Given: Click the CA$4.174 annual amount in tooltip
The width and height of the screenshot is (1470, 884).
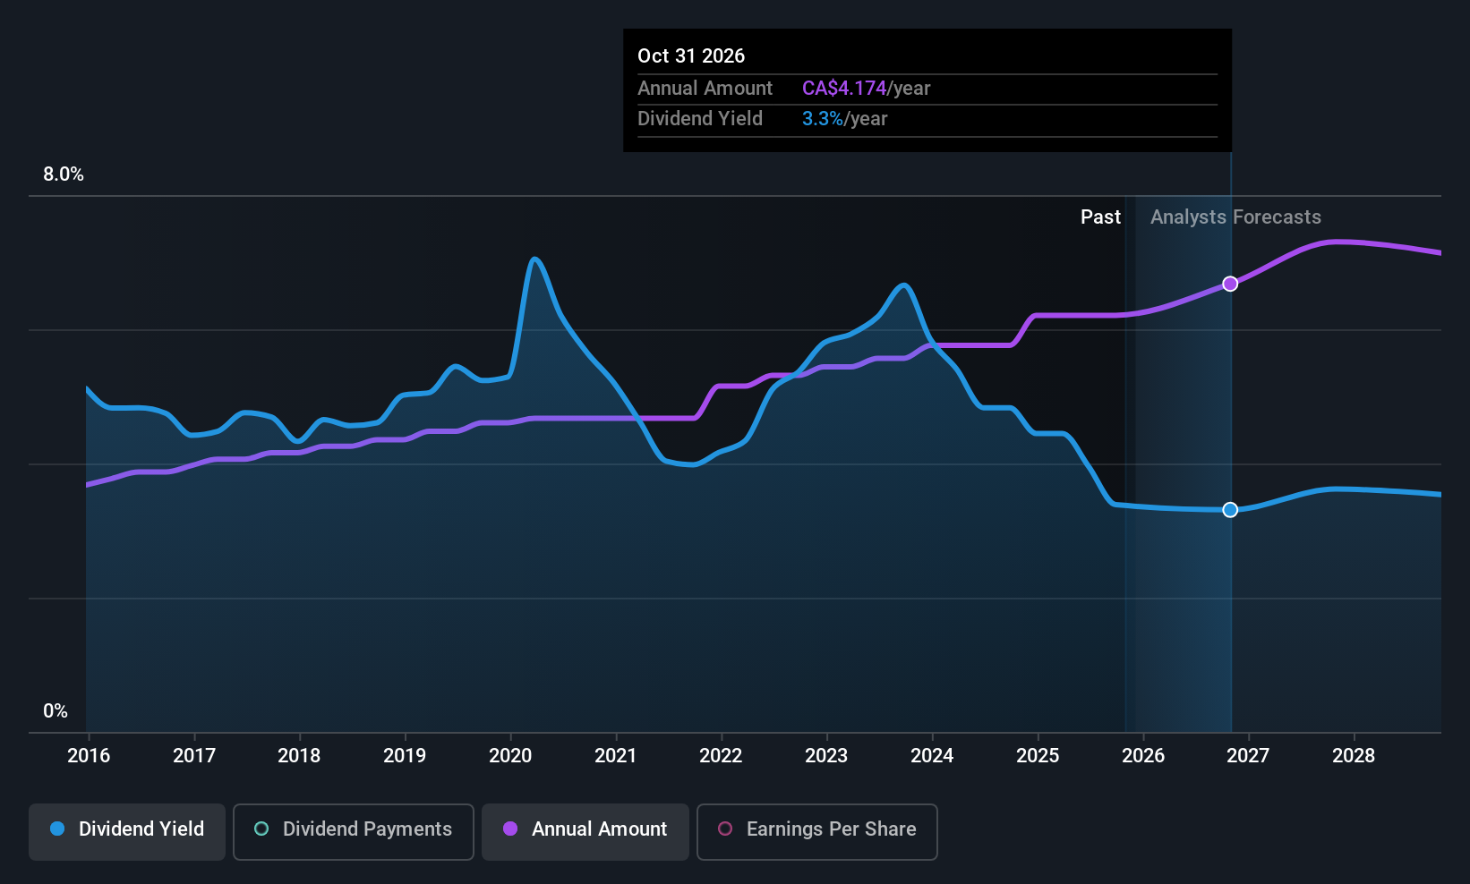Looking at the screenshot, I should (844, 89).
